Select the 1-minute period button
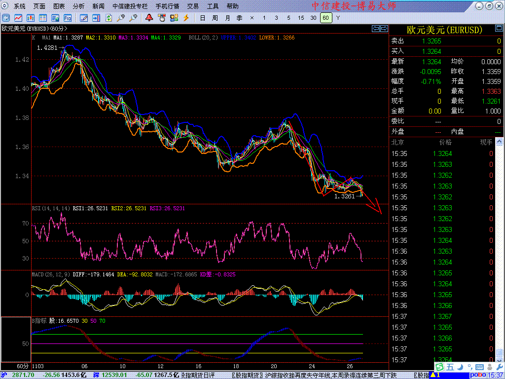 pos(264,18)
